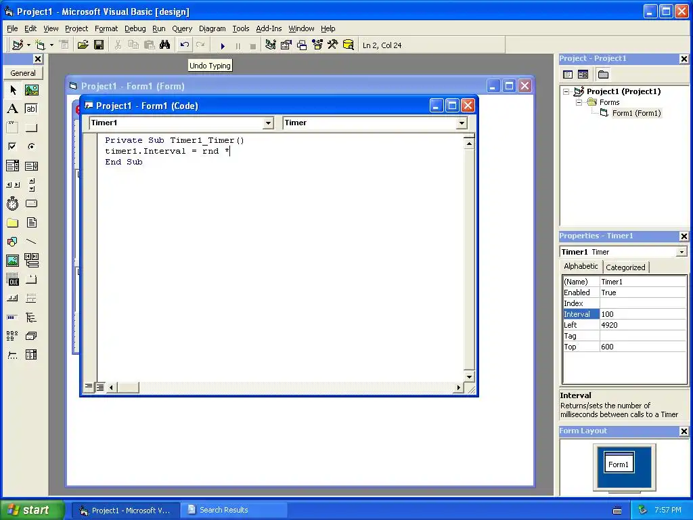Viewport: 693px width, 520px height.
Task: Click View Code in the Project panel
Action: click(568, 74)
